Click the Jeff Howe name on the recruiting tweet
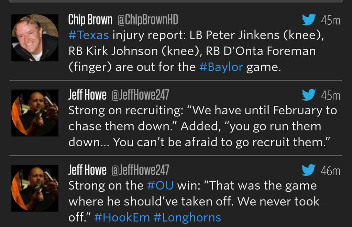Image resolution: width=352 pixels, height=227 pixels. point(87,95)
